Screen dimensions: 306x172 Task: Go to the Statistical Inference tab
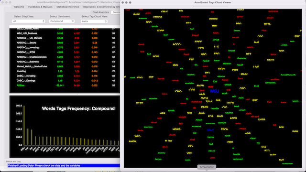coord(68,7)
